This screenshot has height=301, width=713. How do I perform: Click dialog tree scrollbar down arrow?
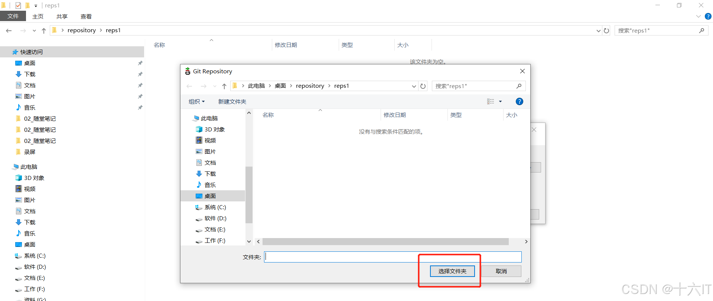(249, 241)
